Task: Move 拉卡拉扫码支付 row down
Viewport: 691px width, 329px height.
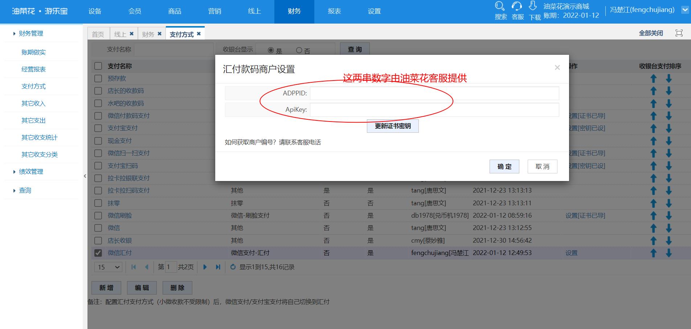Action: (x=669, y=190)
